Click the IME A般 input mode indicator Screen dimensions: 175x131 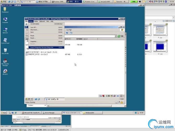click(x=108, y=96)
